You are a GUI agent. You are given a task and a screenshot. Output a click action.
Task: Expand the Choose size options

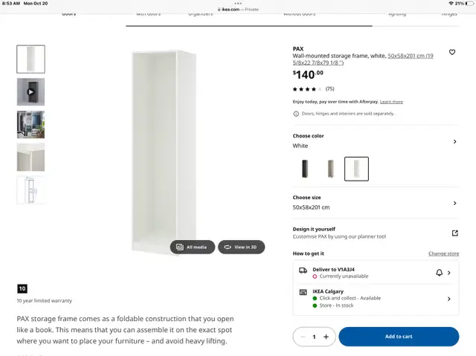tap(454, 203)
